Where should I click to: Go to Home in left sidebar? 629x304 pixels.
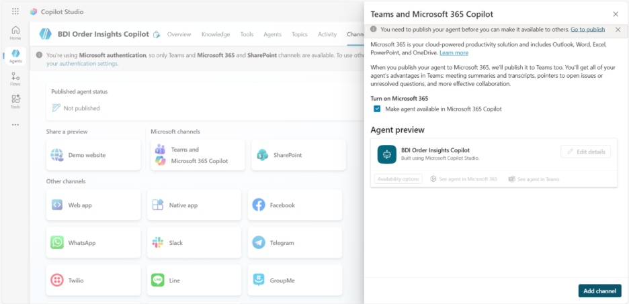point(15,33)
